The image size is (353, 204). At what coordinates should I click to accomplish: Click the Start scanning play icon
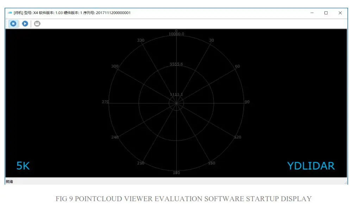coord(25,24)
